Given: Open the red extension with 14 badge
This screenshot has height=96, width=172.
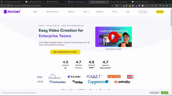Looking at the screenshot, I should coord(123,6).
